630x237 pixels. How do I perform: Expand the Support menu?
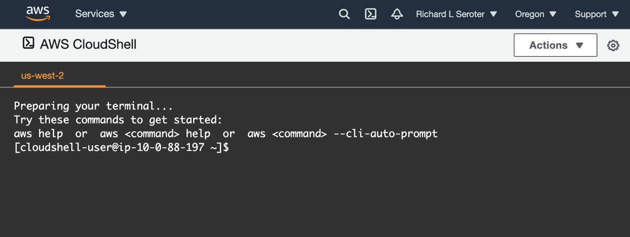(x=597, y=14)
